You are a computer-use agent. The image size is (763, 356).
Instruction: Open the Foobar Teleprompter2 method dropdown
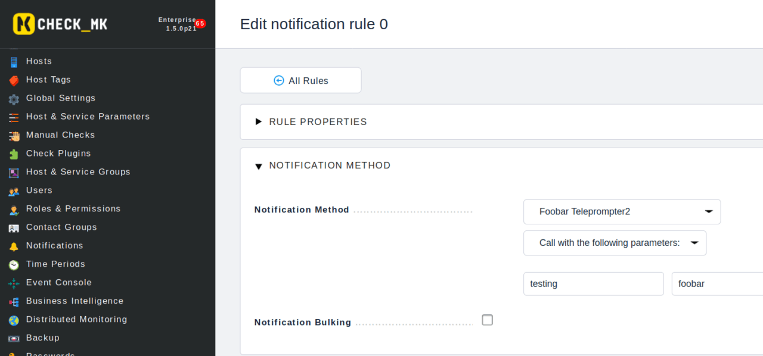(x=622, y=211)
